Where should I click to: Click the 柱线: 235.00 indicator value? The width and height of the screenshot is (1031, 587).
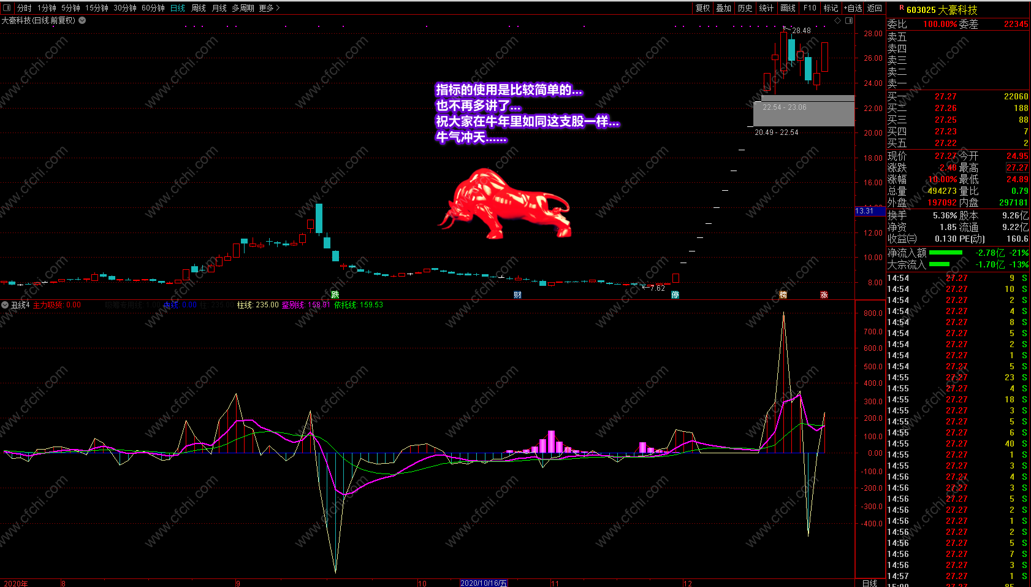pos(257,305)
